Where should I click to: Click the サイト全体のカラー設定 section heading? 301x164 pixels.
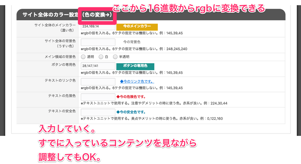pyautogui.click(x=51, y=15)
